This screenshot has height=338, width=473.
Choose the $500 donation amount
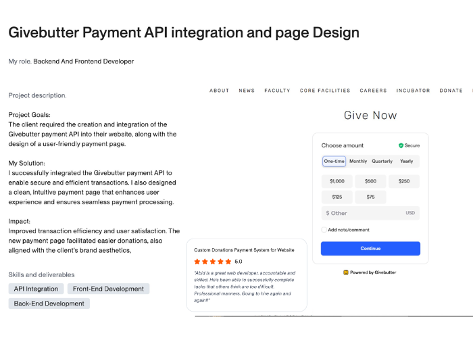tap(370, 181)
